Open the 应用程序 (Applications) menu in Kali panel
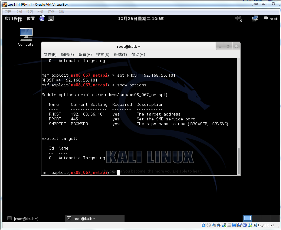281x230 pixels. click(13, 19)
